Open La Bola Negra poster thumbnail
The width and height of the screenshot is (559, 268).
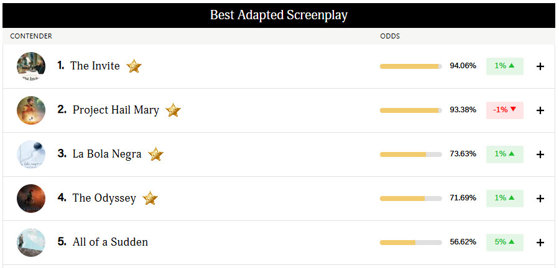31,154
